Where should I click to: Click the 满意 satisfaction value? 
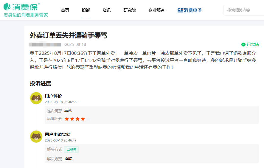coord(68,111)
